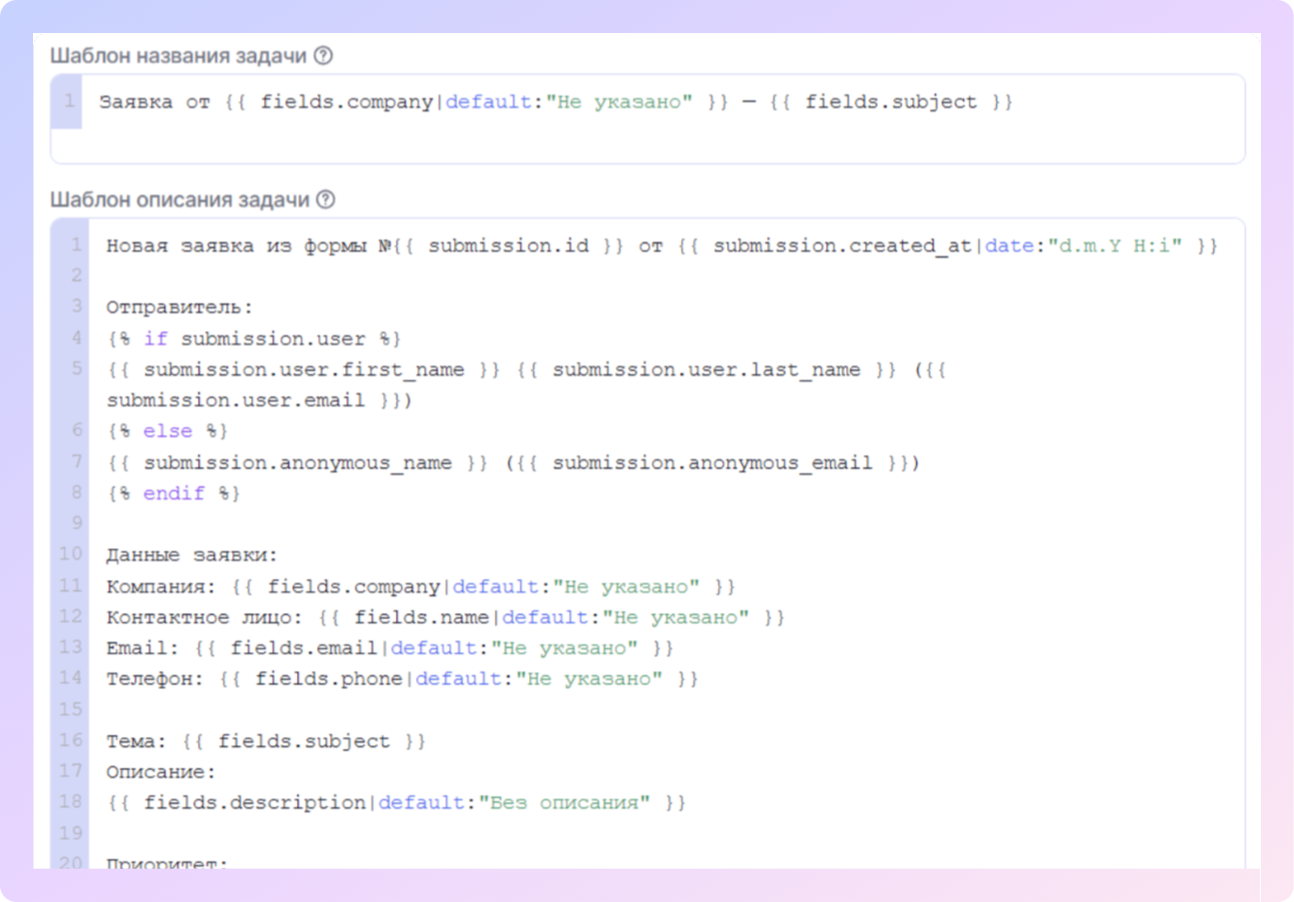Click line number 1 in title template gutter
Screen dimensions: 1294x902
[69, 101]
